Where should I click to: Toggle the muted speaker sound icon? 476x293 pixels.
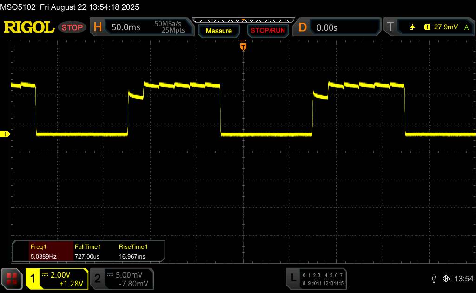pyautogui.click(x=446, y=279)
